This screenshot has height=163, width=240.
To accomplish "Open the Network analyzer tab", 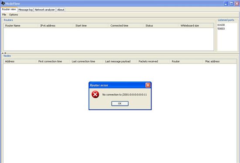I will point(45,10).
